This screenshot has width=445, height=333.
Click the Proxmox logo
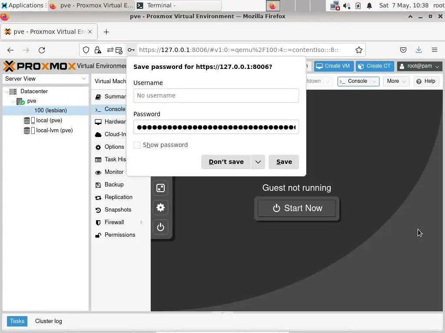(39, 66)
